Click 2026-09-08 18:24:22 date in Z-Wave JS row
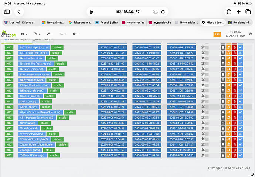The image size is (255, 177). tap(181, 155)
